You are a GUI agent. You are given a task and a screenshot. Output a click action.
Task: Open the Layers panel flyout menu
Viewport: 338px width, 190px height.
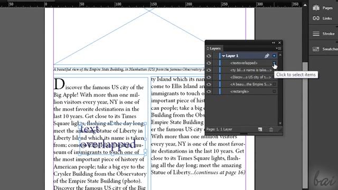point(278,48)
